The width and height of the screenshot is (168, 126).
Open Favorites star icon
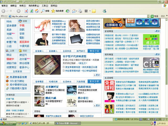pos(53,11)
